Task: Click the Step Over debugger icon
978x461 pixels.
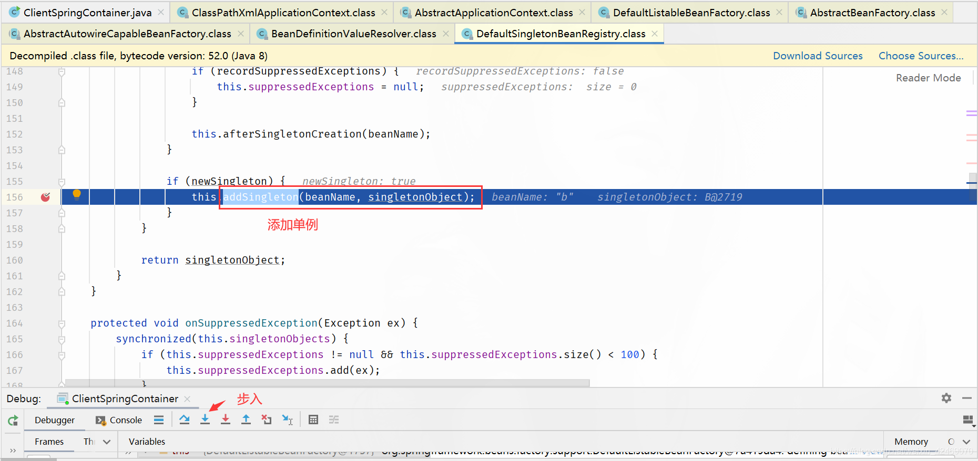Action: click(184, 420)
